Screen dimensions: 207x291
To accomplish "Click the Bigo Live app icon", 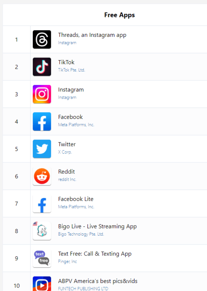I will pos(42,231).
